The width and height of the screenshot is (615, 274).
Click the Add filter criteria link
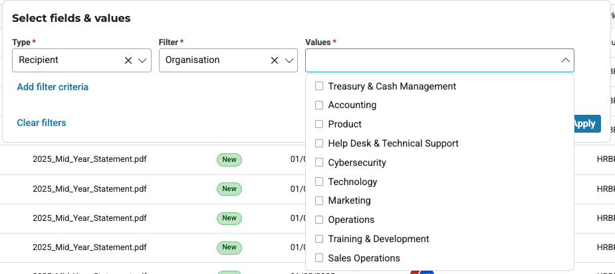[53, 87]
